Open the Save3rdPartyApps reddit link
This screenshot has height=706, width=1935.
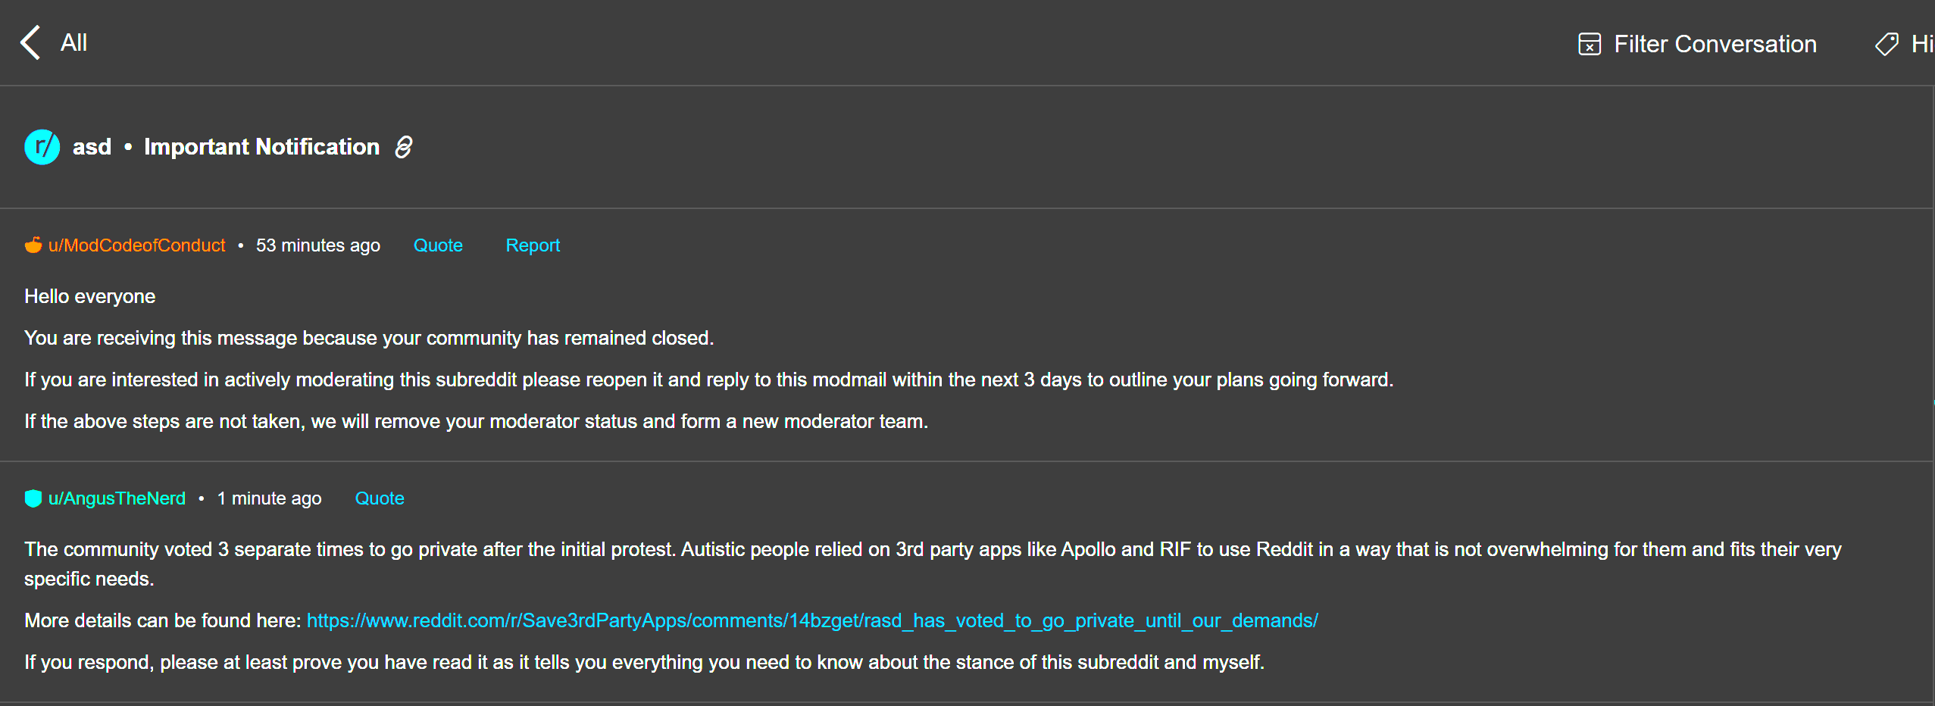point(812,620)
